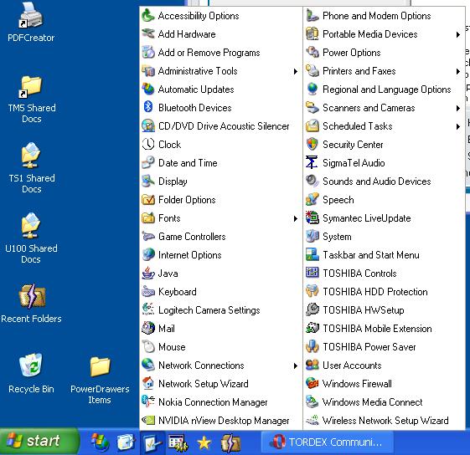Expand the Scheduled Tasks submenu arrow
The image size is (470, 455).
tap(458, 126)
